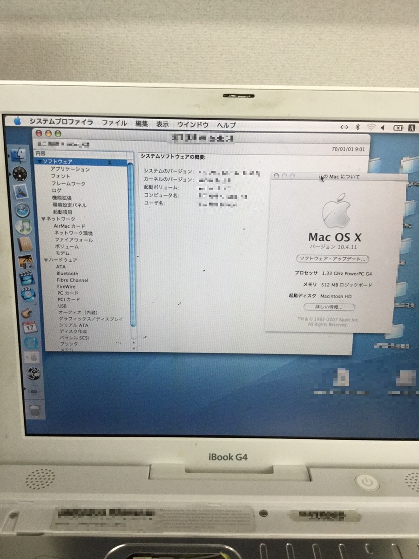This screenshot has width=419, height=559.
Task: Click the sync arrows status icon
Action: click(344, 127)
